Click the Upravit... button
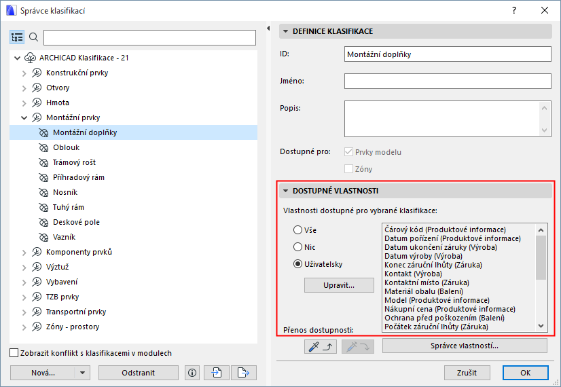The image size is (561, 387). [x=339, y=285]
